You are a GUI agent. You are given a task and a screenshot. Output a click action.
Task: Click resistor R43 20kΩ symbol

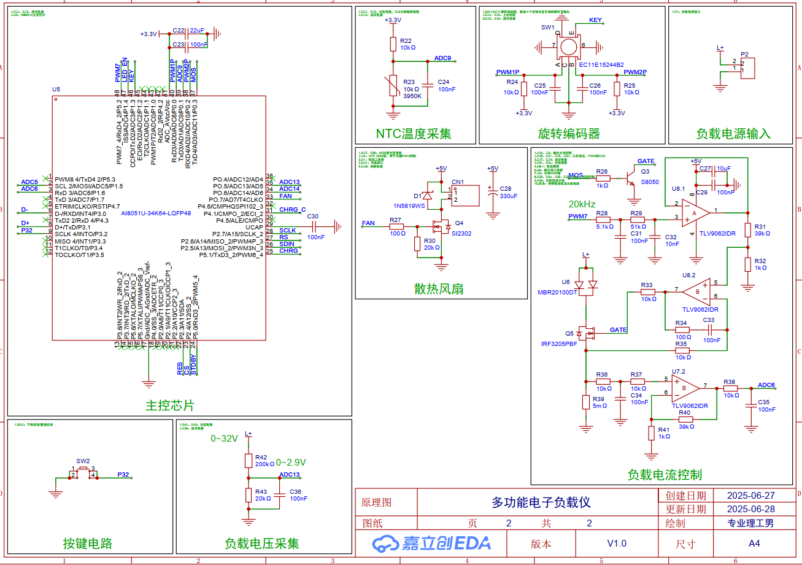pyautogui.click(x=249, y=495)
